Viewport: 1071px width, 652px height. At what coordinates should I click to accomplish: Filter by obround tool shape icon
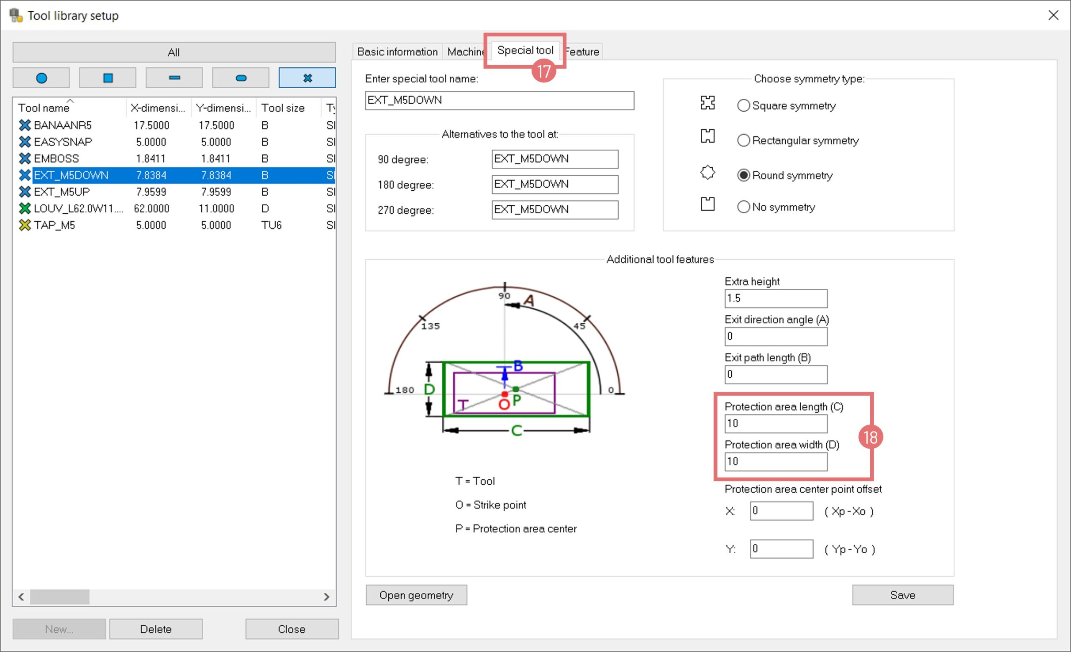tap(241, 78)
